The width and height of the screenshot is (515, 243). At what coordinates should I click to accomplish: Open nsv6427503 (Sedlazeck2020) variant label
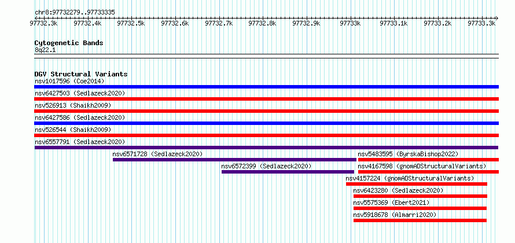point(80,93)
